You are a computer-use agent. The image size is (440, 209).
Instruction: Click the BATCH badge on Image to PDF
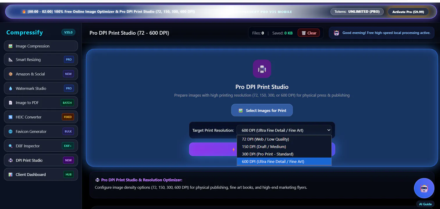coord(67,103)
